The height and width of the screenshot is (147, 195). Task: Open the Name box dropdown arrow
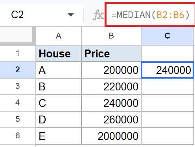71,15
